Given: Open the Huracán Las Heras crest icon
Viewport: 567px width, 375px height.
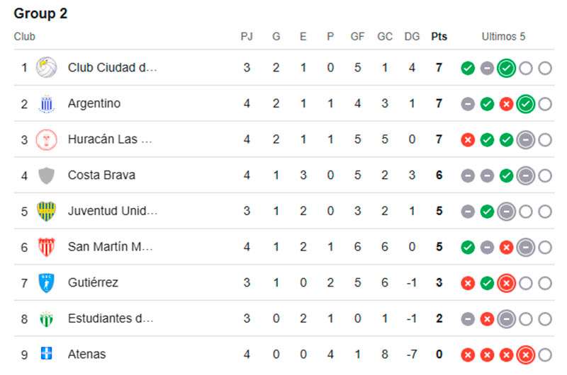Looking at the screenshot, I should click(46, 139).
